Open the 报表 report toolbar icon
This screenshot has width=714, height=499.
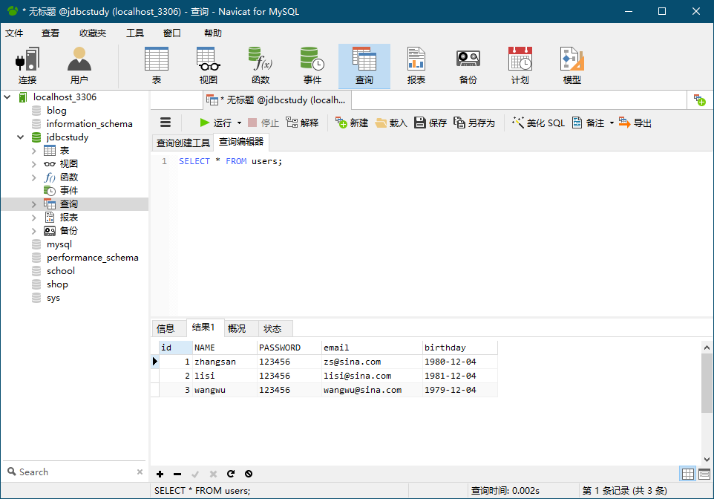(x=416, y=66)
